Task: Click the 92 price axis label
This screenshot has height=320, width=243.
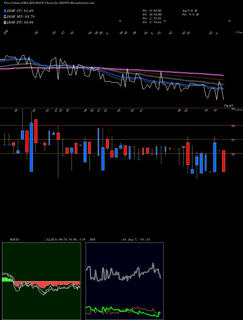Action: tap(233, 126)
